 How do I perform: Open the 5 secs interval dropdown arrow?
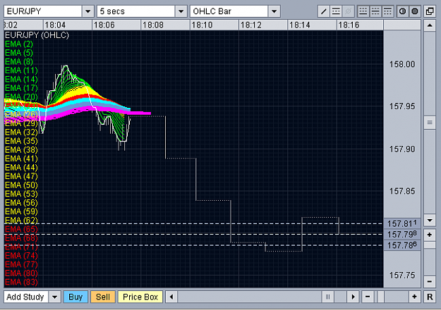pyautogui.click(x=181, y=11)
